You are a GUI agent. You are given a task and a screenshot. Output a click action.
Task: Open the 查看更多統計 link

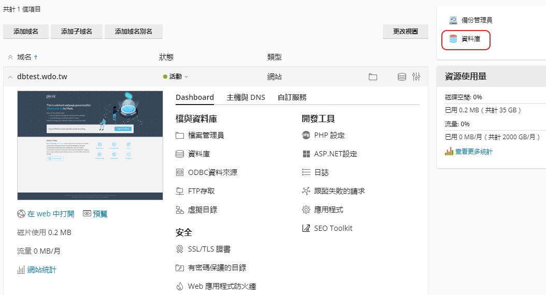473,152
